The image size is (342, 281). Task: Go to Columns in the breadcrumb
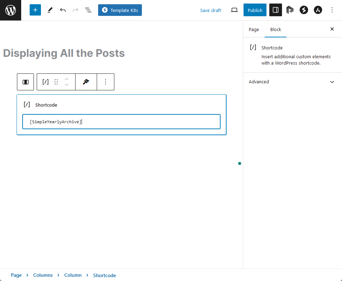pos(43,275)
